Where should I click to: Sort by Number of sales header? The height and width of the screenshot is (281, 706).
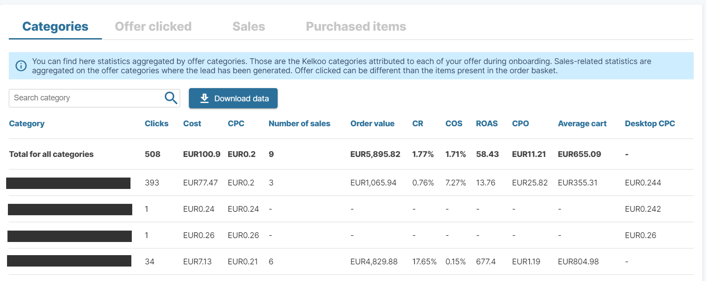coord(299,124)
